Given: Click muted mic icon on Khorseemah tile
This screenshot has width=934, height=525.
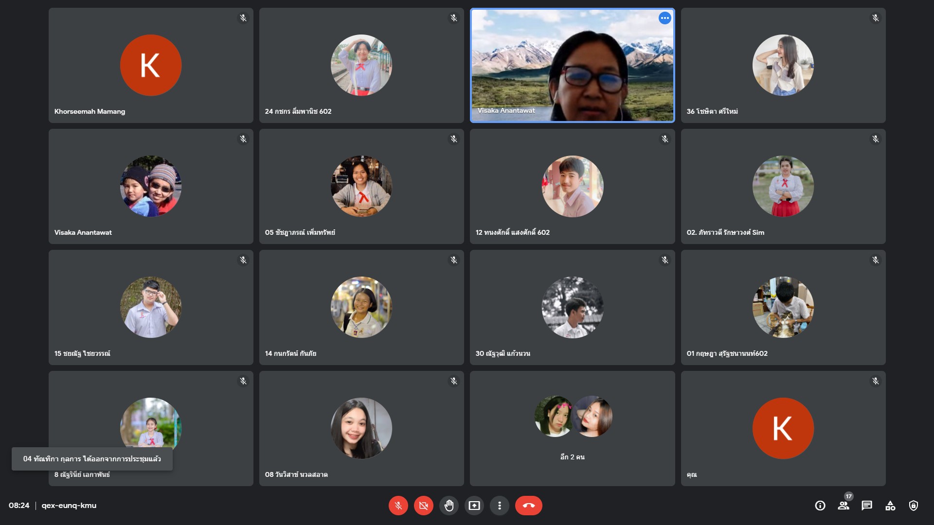Looking at the screenshot, I should tap(243, 18).
